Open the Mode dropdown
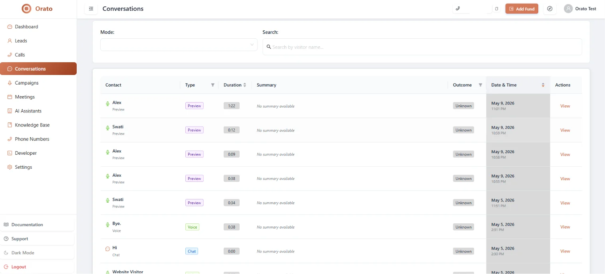Image resolution: width=605 pixels, height=274 pixels. tap(179, 45)
